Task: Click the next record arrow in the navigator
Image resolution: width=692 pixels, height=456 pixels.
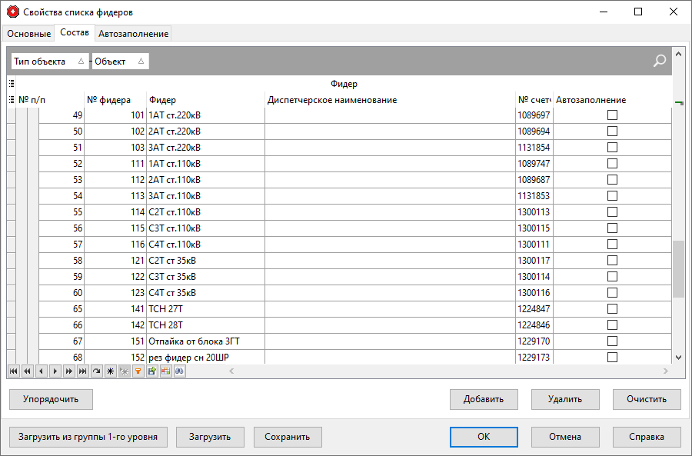Action: (x=54, y=371)
